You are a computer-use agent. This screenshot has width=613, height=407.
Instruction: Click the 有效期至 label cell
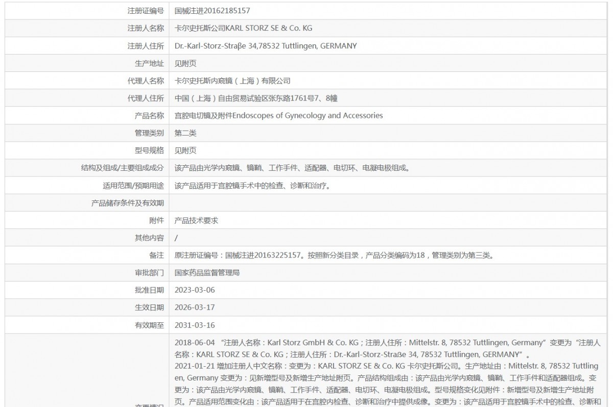(87, 325)
